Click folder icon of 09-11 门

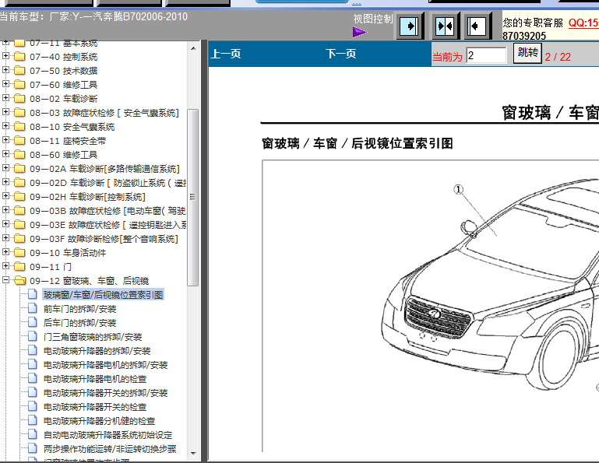point(19,267)
